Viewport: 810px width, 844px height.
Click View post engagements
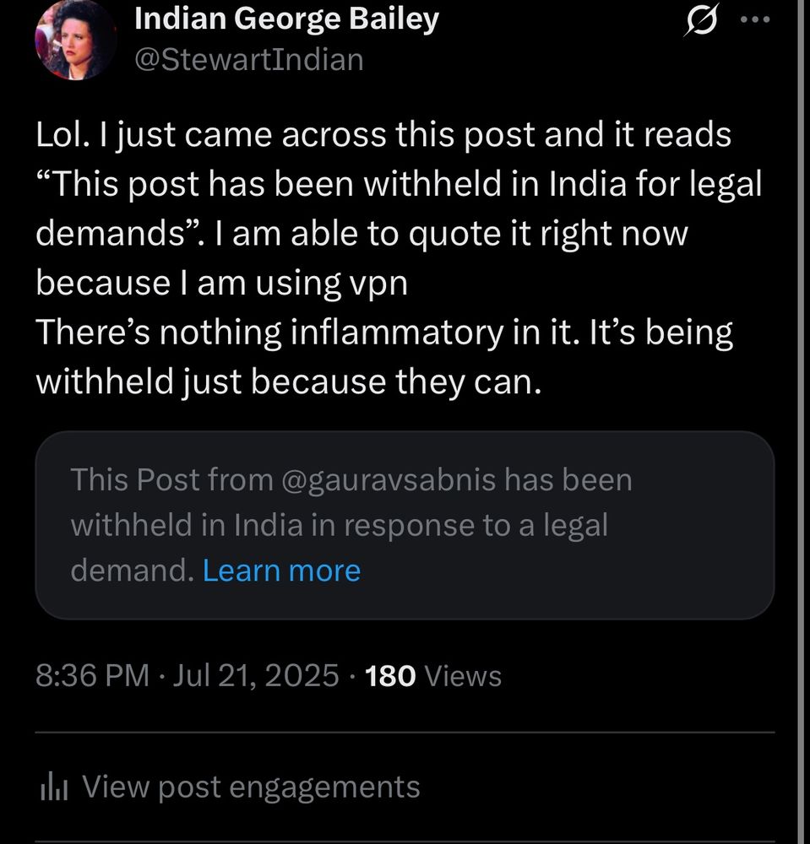[249, 786]
